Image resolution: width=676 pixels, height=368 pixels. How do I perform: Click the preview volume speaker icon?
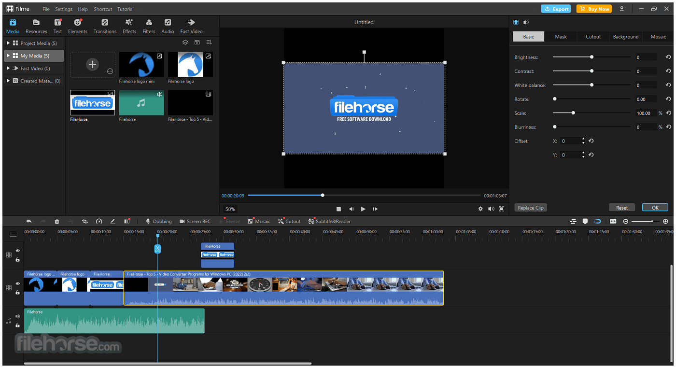491,209
